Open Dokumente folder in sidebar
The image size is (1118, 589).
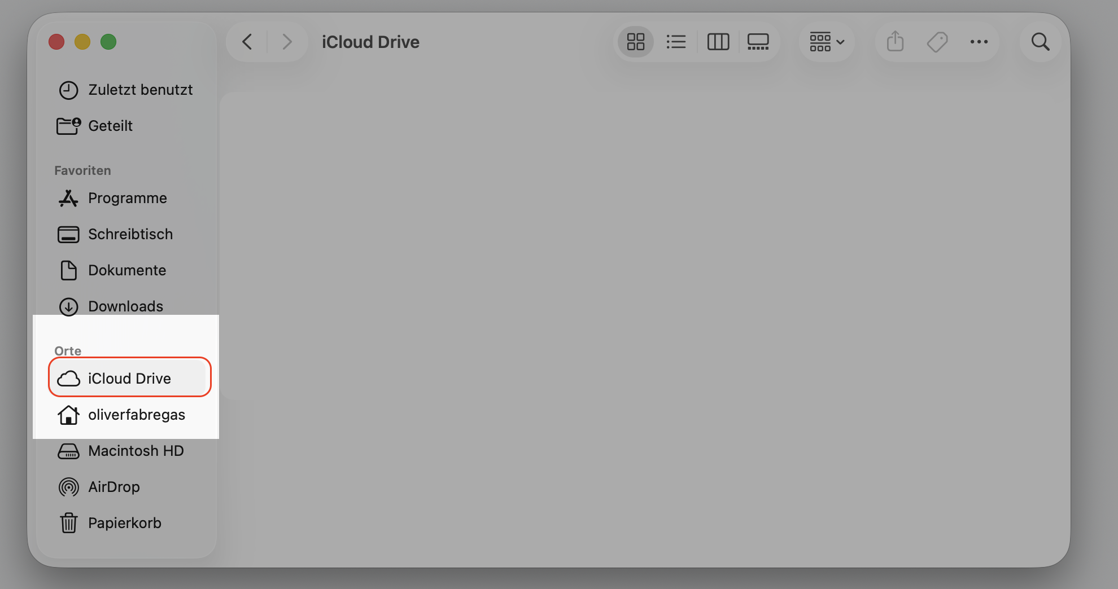pos(126,270)
